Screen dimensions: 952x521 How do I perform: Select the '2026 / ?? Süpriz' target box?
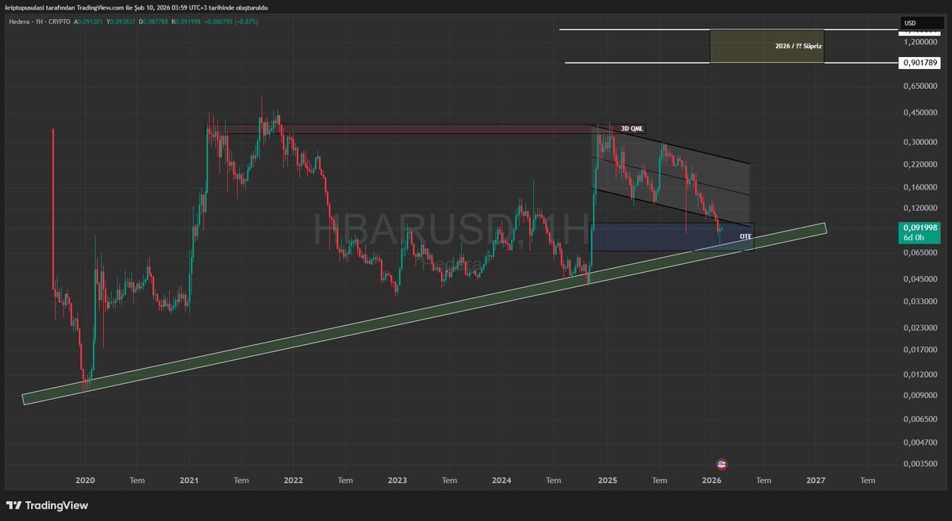[766, 46]
